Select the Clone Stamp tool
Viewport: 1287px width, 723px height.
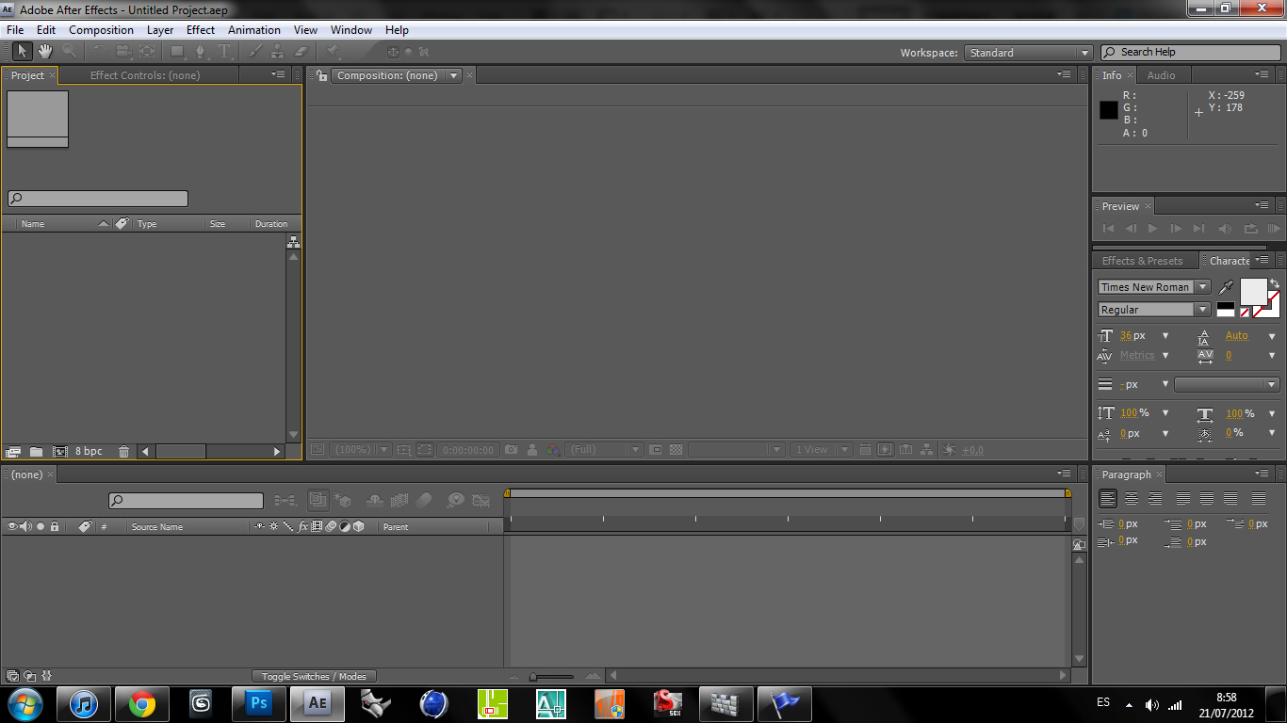pyautogui.click(x=276, y=52)
